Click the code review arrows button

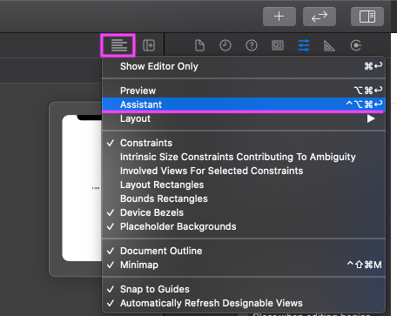[x=320, y=17]
